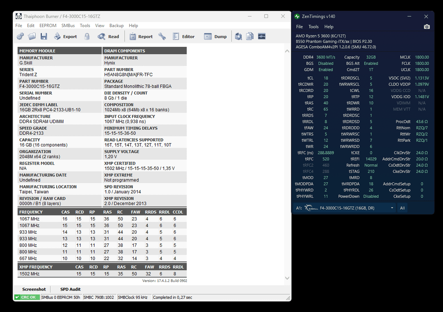Take a ZenTimings screenshot with the camera icon
The height and width of the screenshot is (312, 443).
427,27
